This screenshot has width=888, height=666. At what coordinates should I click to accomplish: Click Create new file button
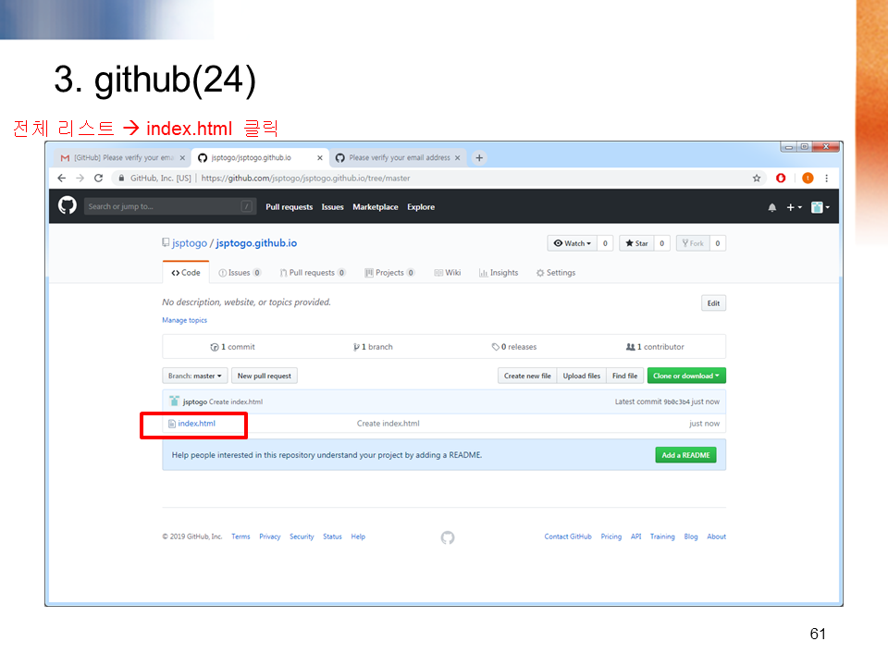coord(527,376)
